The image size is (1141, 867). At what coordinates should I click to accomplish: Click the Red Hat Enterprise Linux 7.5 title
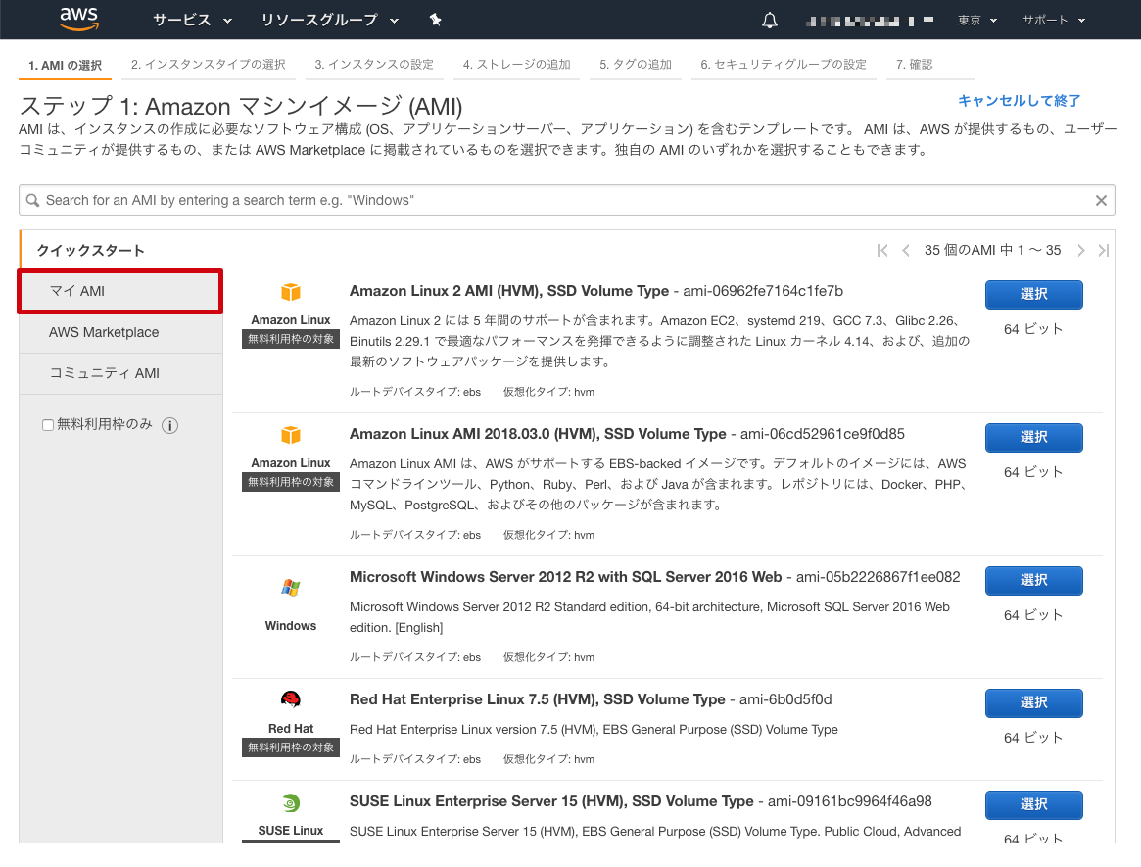click(537, 699)
